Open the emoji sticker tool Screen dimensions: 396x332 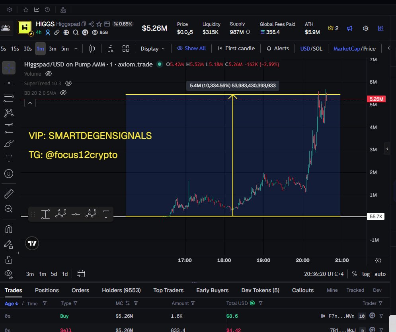pos(9,174)
